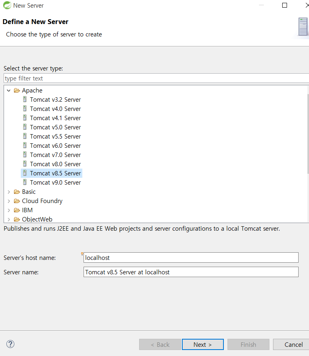Maximize the New Server dialog
Image resolution: width=309 pixels, height=356 pixels.
click(285, 5)
